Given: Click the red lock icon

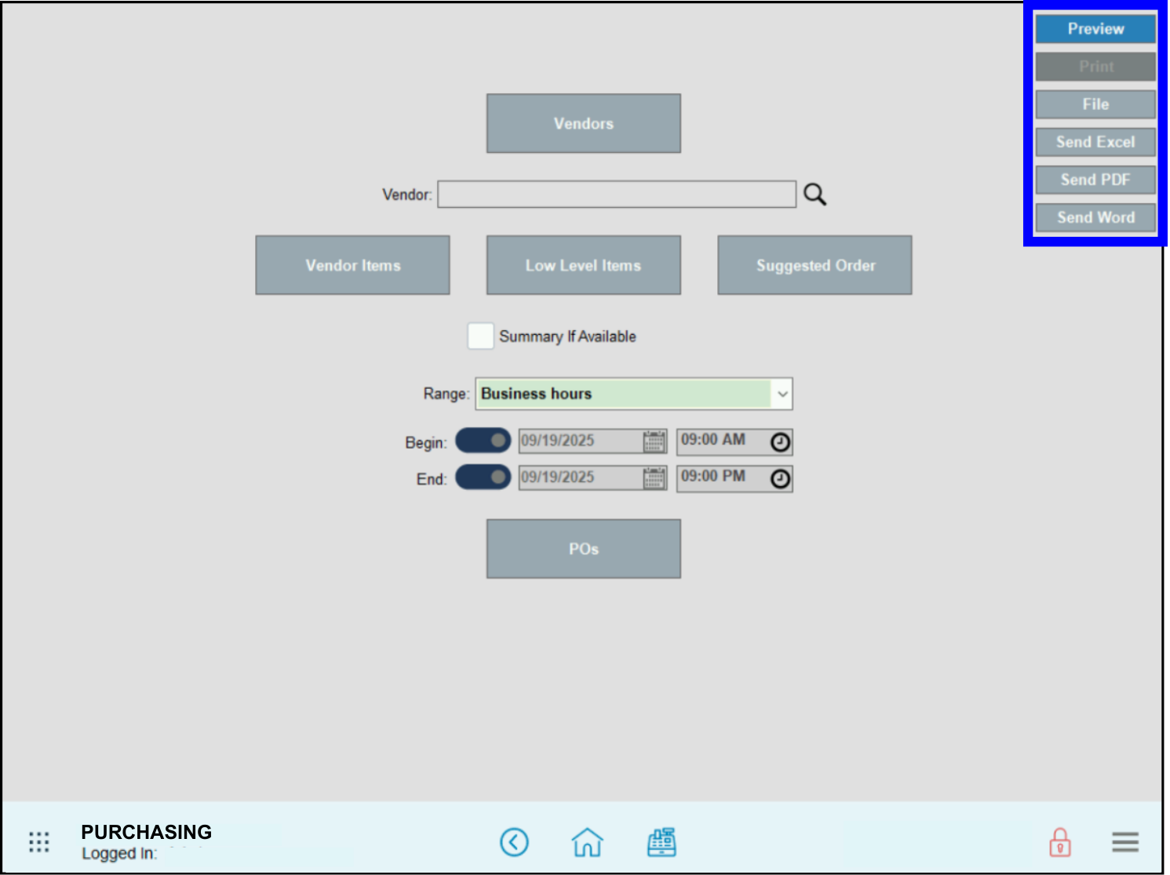Looking at the screenshot, I should tap(1059, 843).
